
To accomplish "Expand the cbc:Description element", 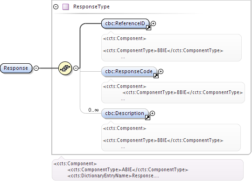I will pos(152,114).
